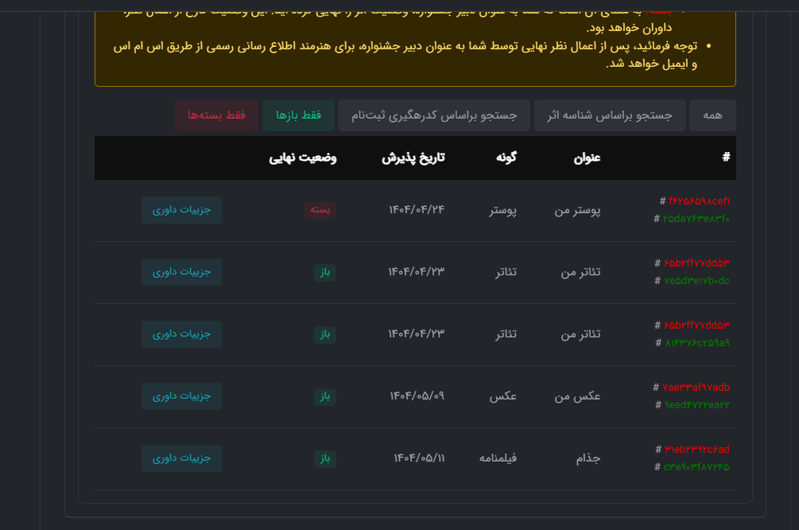The image size is (799, 530).
Task: Click red ID ۷ae۳۳af۹۷adb
Action: pyautogui.click(x=696, y=388)
